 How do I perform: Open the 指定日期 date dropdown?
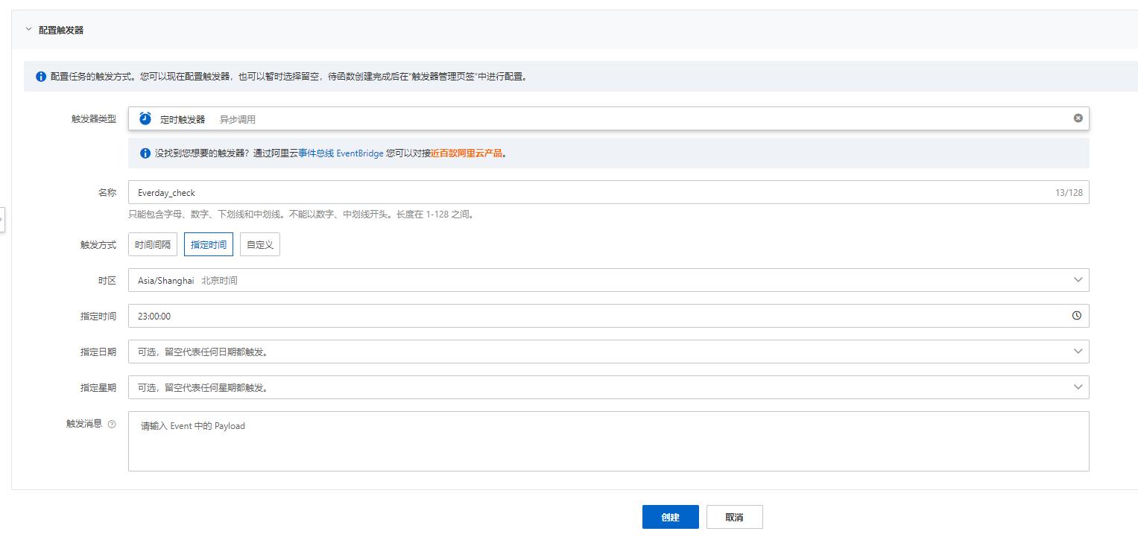(1077, 351)
